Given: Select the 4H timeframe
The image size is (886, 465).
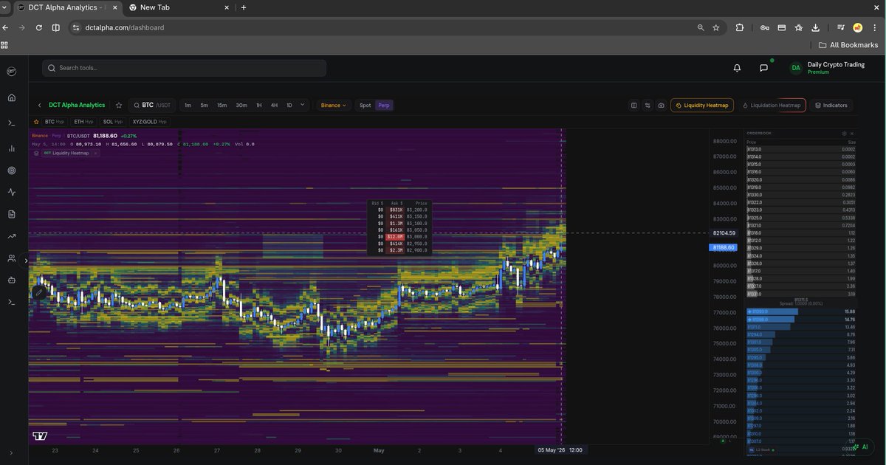Looking at the screenshot, I should point(274,106).
